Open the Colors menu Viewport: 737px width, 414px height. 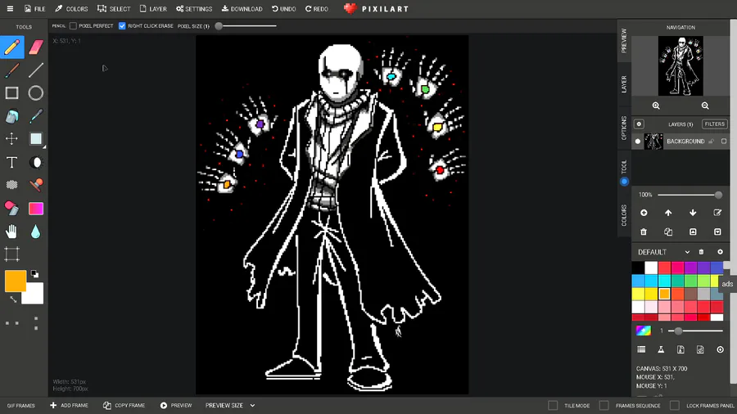coord(71,9)
